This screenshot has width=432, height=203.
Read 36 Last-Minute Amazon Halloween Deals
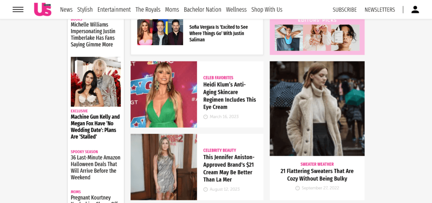point(95,167)
